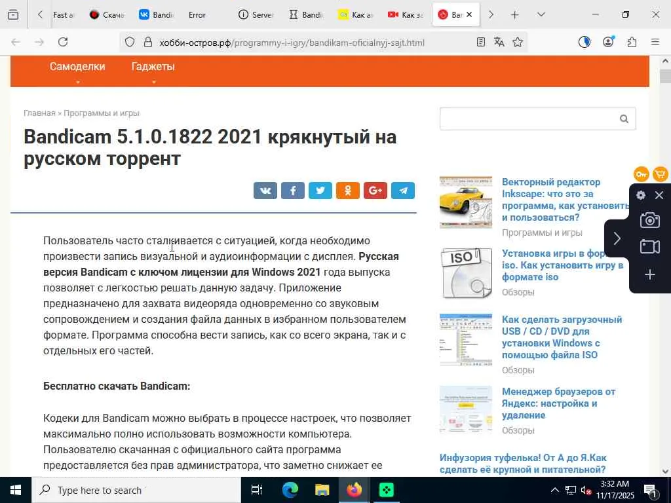Go back to previous page
Image resolution: width=671 pixels, height=503 pixels.
click(16, 42)
